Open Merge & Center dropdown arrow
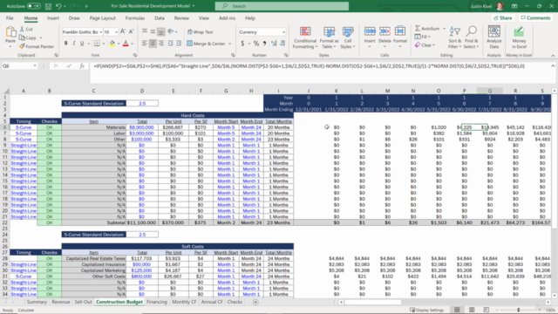558x314 pixels. point(230,44)
